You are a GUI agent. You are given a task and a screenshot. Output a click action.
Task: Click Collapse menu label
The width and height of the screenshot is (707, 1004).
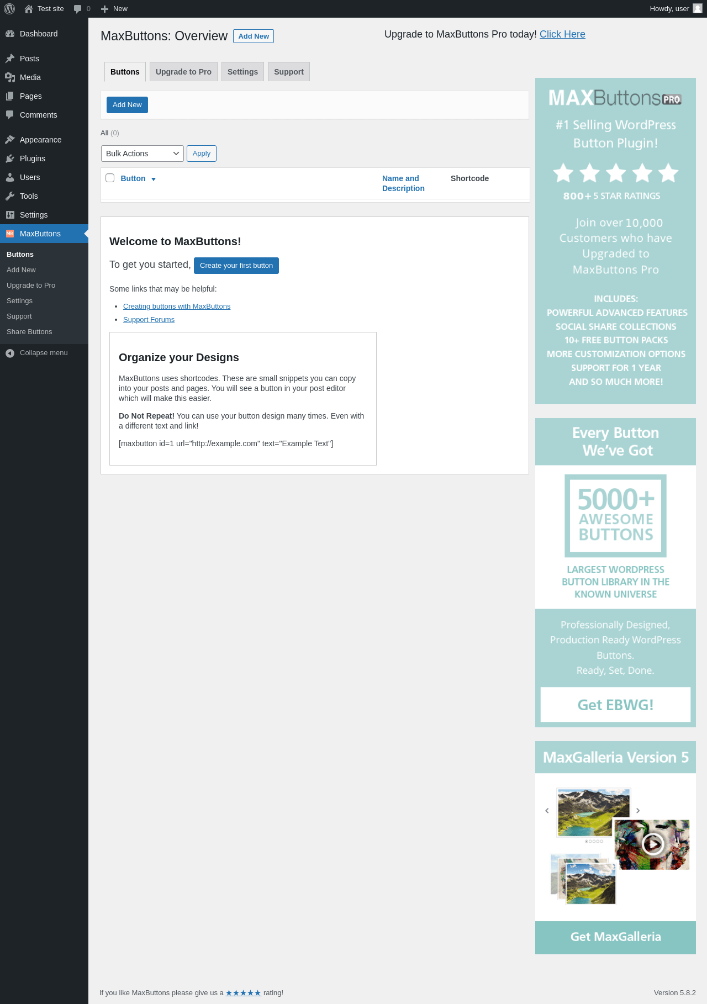click(x=44, y=353)
